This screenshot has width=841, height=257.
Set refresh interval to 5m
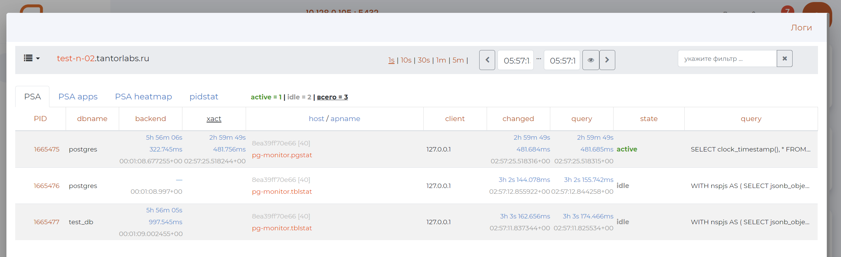tap(458, 60)
